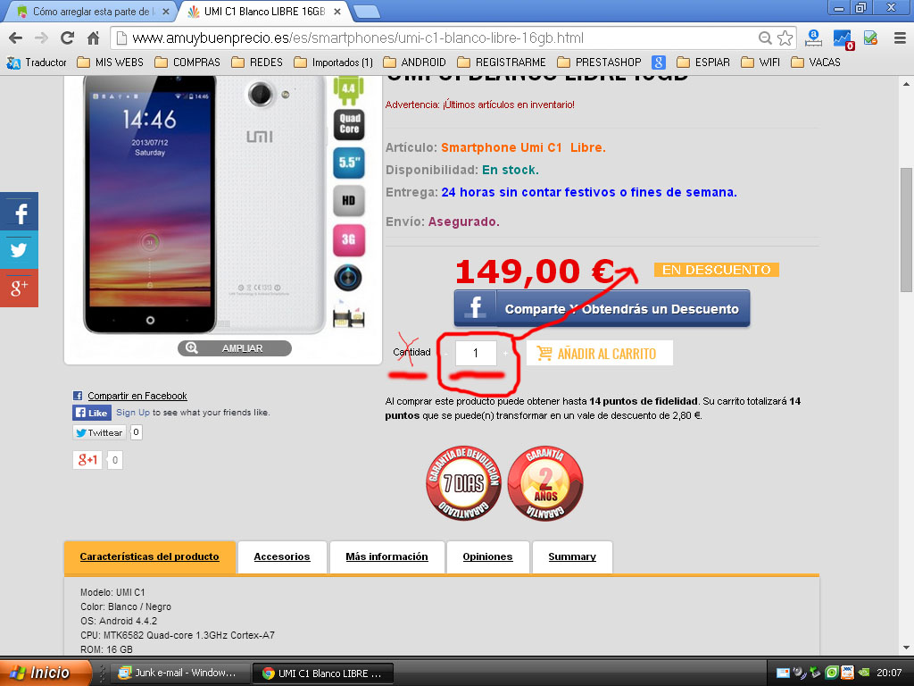Click the page vertical scrollbar thumb
The width and height of the screenshot is (914, 686).
coord(906,230)
